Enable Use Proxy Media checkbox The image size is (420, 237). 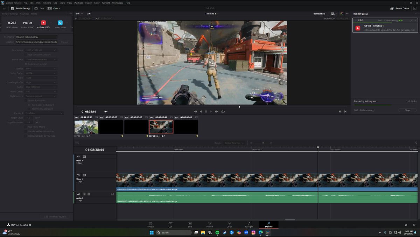tap(26, 127)
